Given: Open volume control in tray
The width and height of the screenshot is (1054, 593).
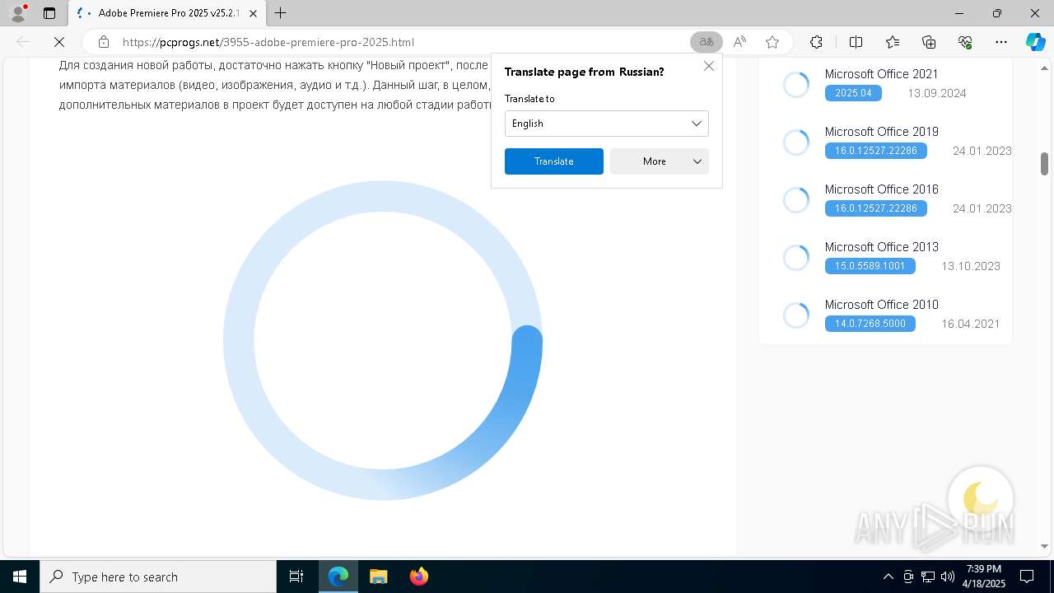Looking at the screenshot, I should pos(948,577).
